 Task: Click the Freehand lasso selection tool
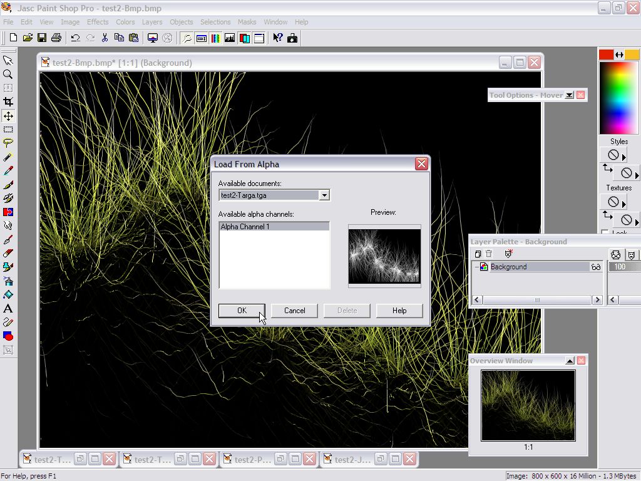(x=8, y=143)
